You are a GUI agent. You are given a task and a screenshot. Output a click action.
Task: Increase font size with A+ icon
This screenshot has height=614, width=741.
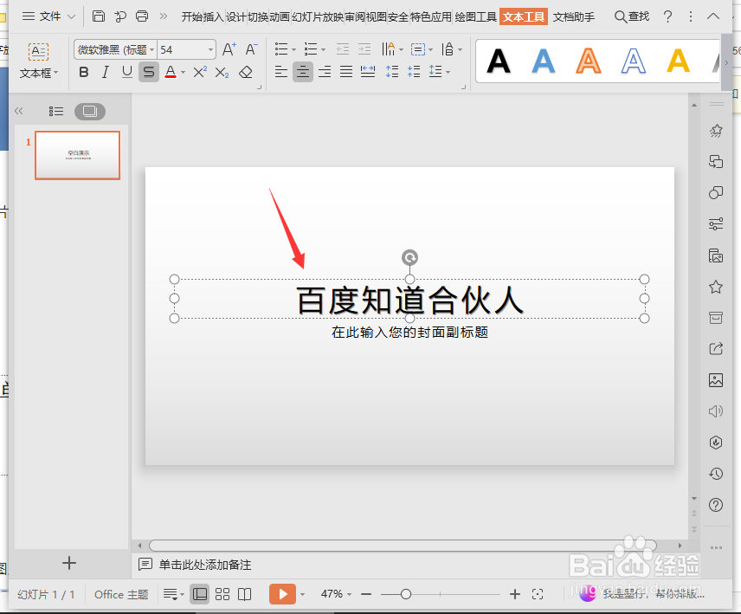click(x=229, y=49)
